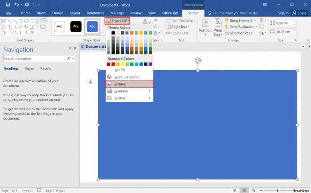The image size is (311, 193).
Task: Expand the Texture submenu
Action: (x=120, y=98)
